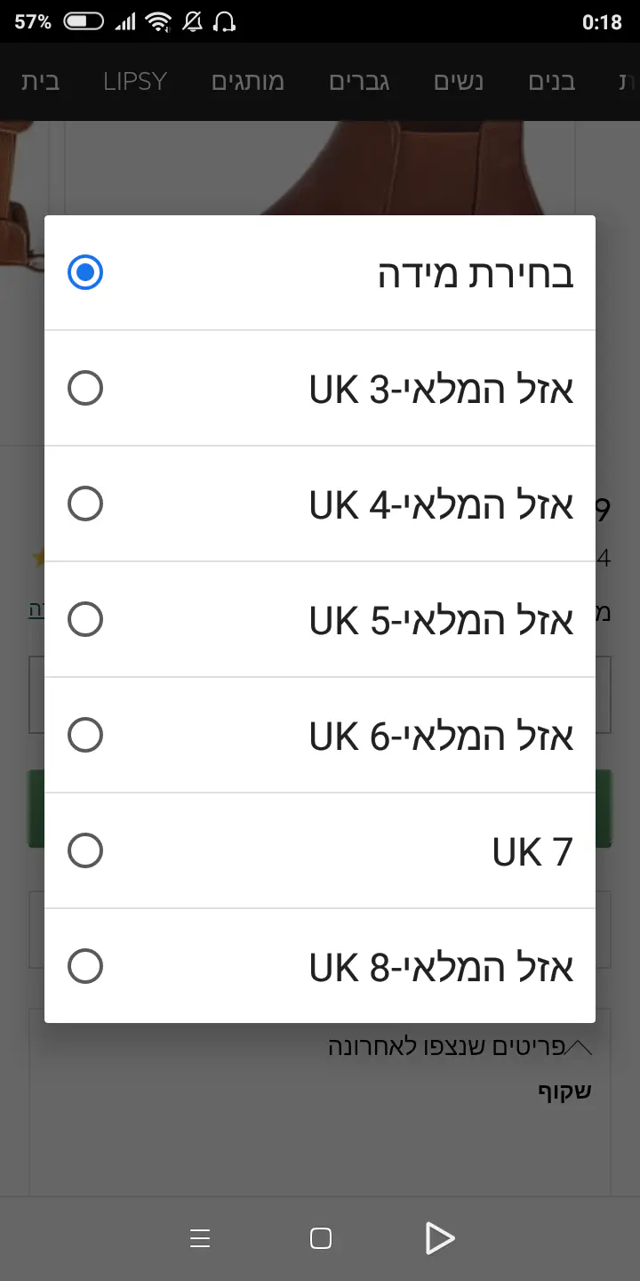Open the בית tab
This screenshot has height=1281, width=640.
(x=41, y=82)
